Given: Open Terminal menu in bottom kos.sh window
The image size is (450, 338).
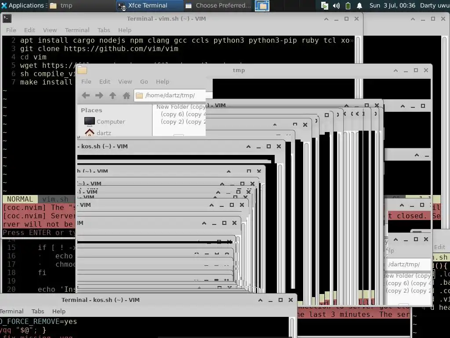Looking at the screenshot, I should [11, 311].
